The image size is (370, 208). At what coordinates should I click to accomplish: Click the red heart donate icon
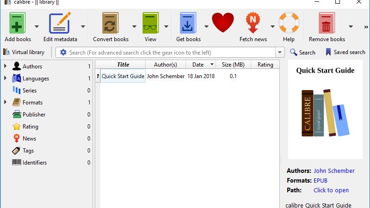223,23
